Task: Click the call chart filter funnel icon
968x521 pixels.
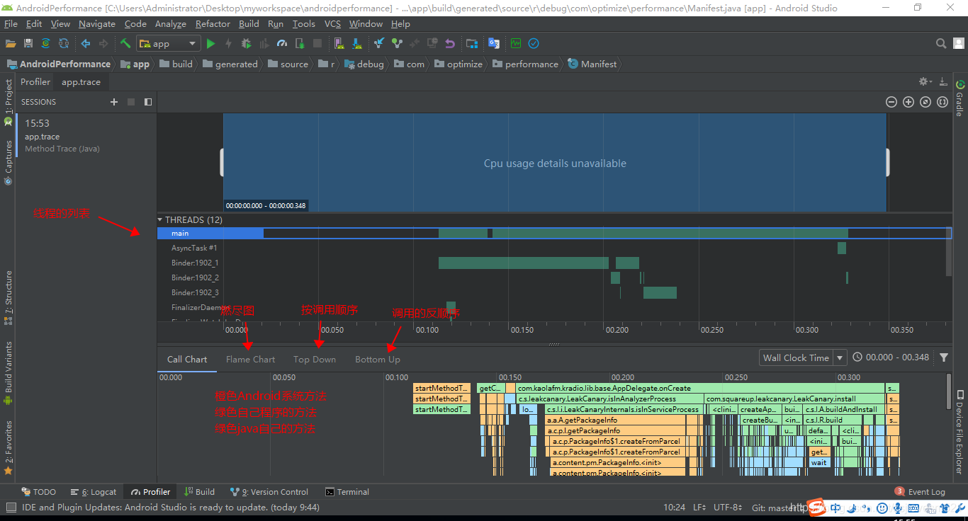Action: pyautogui.click(x=944, y=357)
